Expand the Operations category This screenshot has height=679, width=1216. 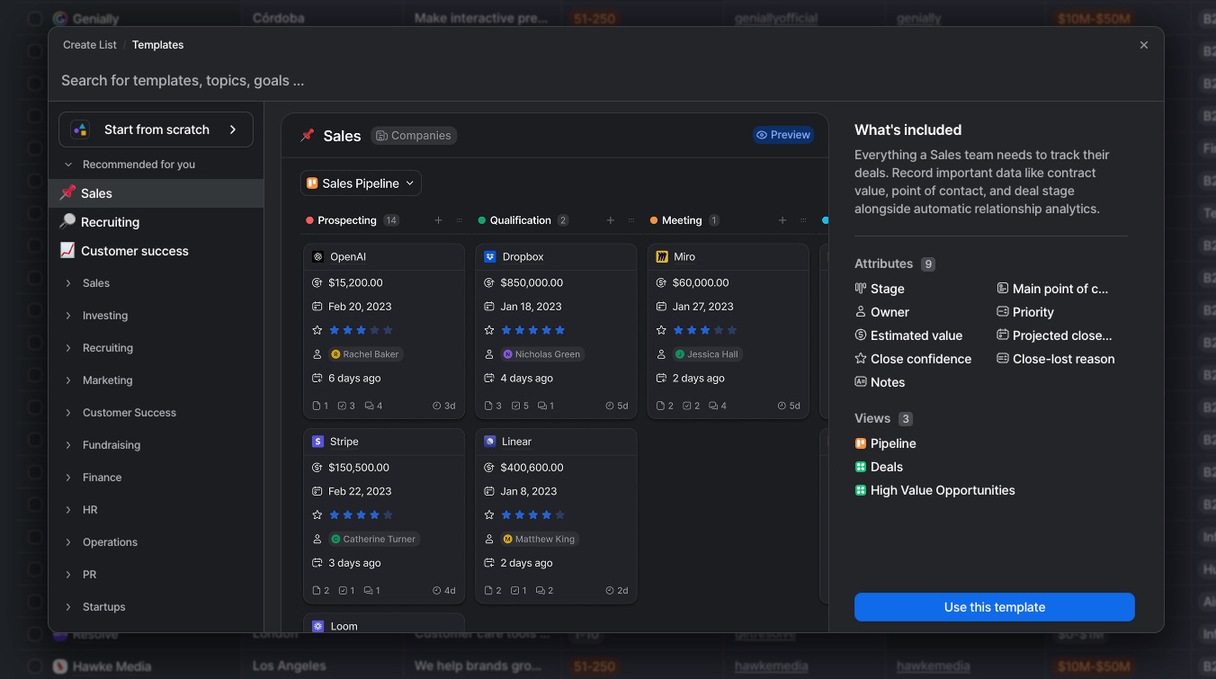click(x=68, y=542)
